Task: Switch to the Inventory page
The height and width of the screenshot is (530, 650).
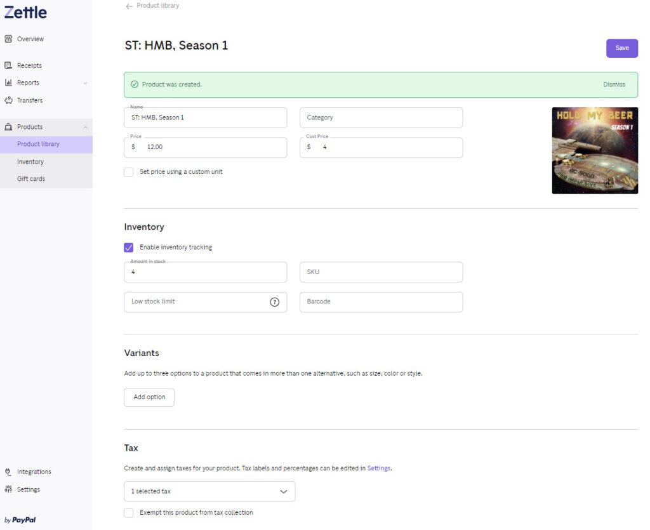Action: click(x=30, y=161)
